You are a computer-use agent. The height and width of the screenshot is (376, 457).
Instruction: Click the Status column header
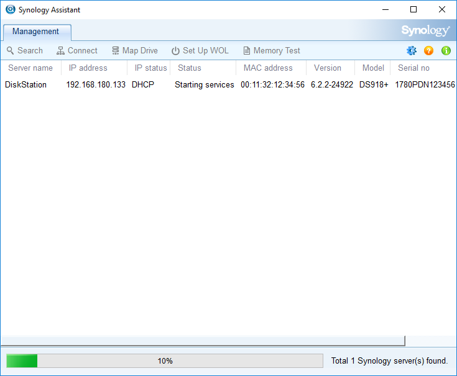(x=203, y=68)
